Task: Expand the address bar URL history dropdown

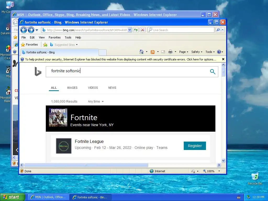Action: (130, 30)
